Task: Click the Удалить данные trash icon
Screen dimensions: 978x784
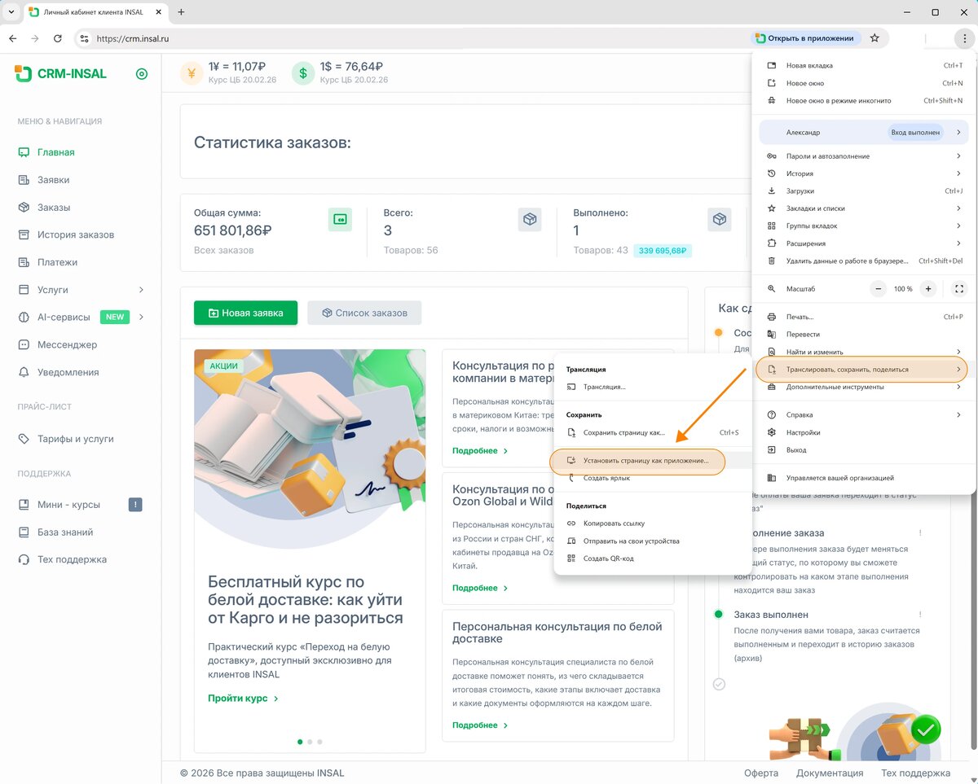Action: pyautogui.click(x=772, y=261)
